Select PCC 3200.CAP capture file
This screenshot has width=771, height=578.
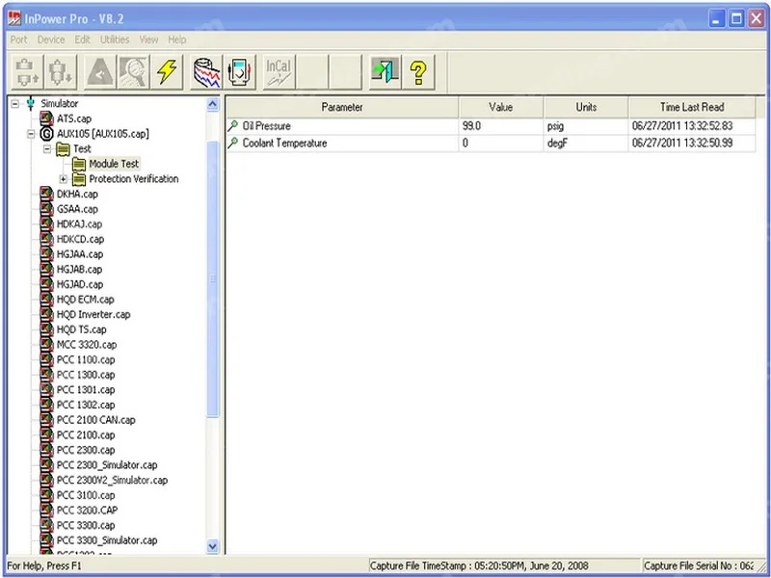click(87, 511)
